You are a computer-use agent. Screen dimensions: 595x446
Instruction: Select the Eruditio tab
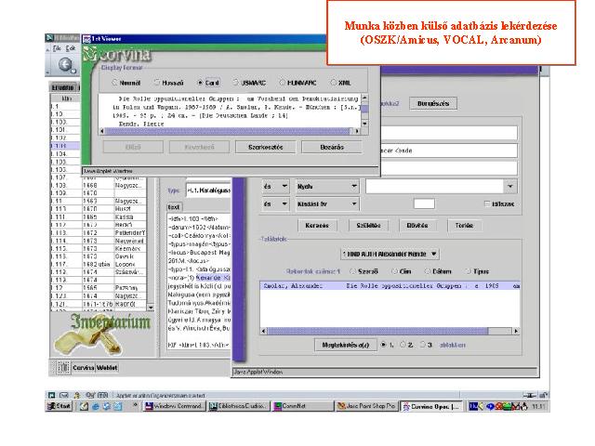63,87
